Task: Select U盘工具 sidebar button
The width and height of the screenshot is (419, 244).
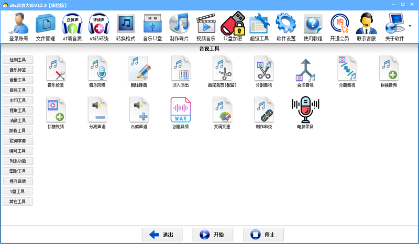Action: click(x=18, y=191)
